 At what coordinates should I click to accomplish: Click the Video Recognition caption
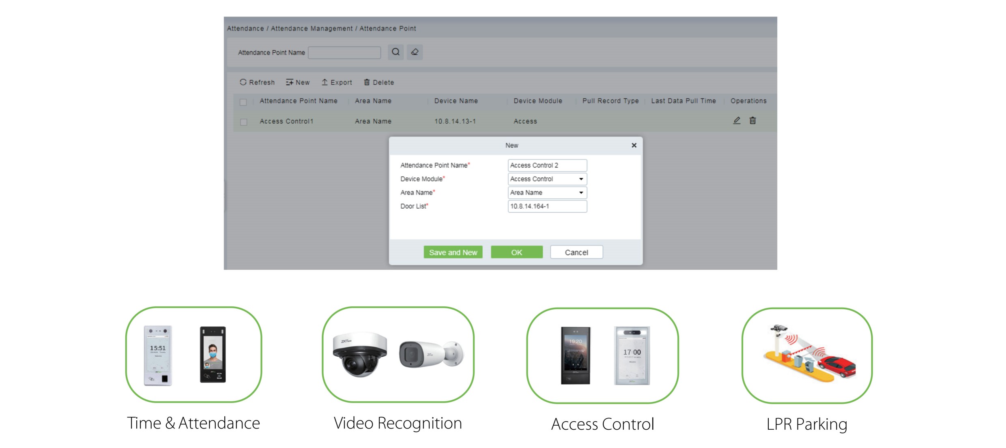[x=398, y=423]
